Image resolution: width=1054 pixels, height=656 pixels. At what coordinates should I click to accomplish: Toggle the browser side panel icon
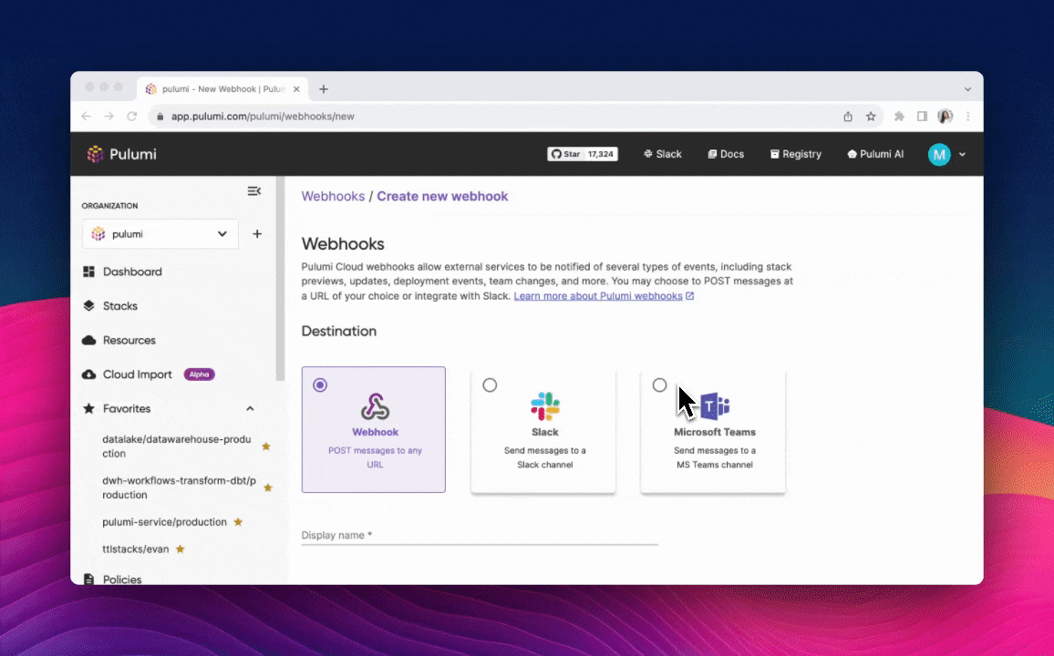(923, 116)
